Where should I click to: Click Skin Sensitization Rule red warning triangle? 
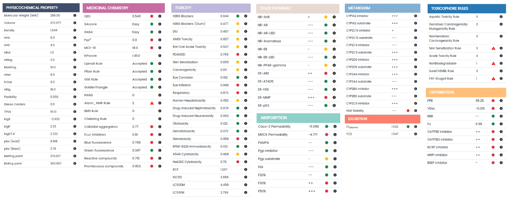[493, 48]
